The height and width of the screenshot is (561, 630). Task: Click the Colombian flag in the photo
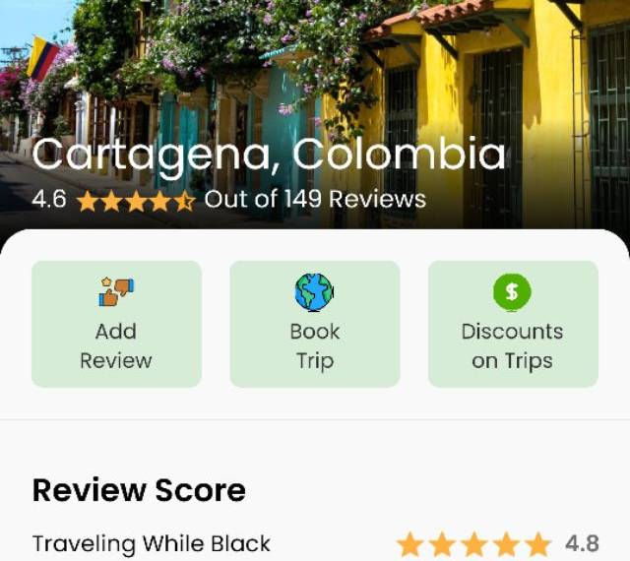coord(43,59)
